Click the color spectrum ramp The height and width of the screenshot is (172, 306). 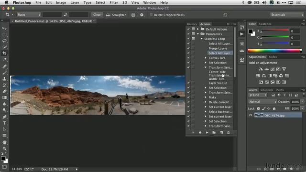[x=275, y=51]
